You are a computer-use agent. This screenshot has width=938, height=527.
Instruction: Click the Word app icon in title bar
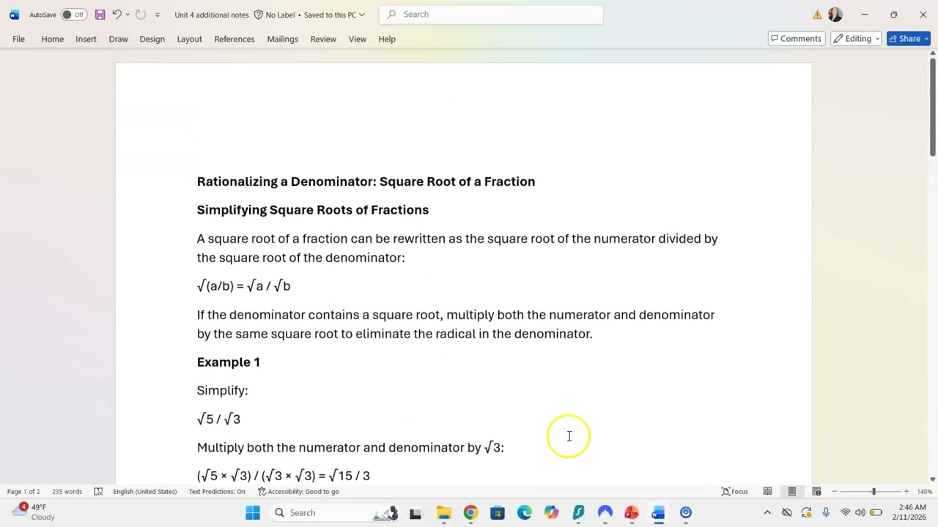(x=14, y=15)
